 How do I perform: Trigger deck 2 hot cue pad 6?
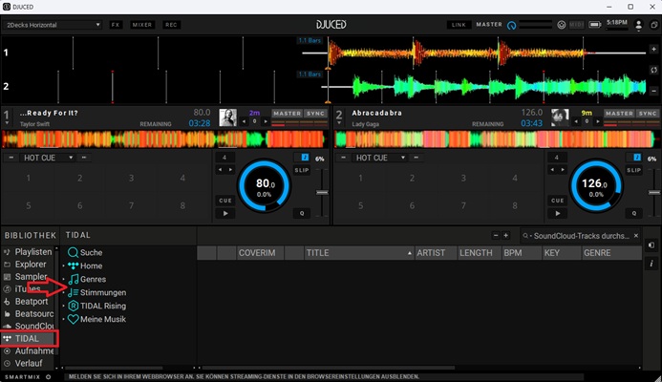[x=412, y=205]
